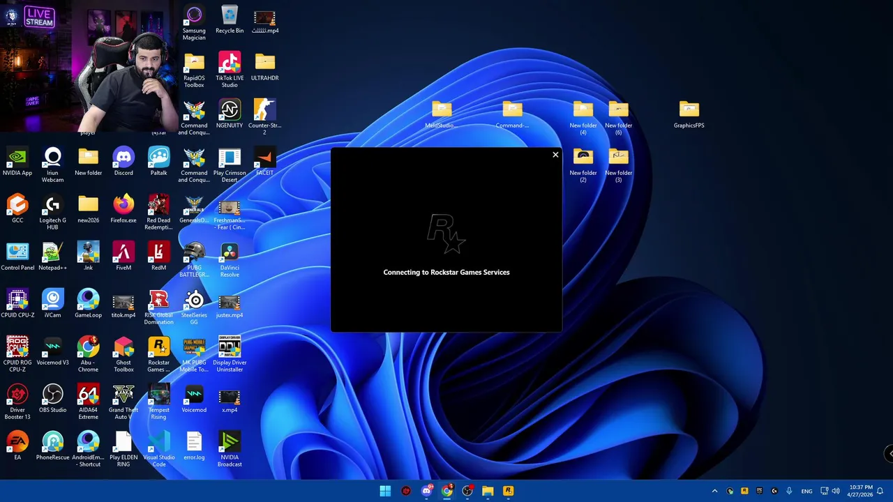This screenshot has height=502, width=893.
Task: Select Display Driver Uninstaller icon
Action: point(230,355)
